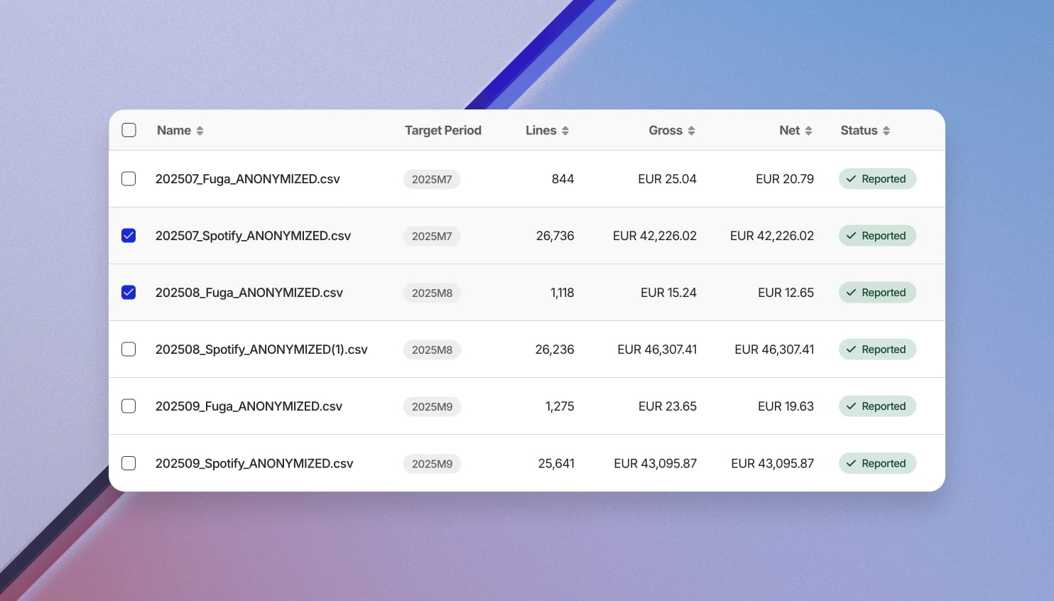Select the lines value 844

(563, 179)
